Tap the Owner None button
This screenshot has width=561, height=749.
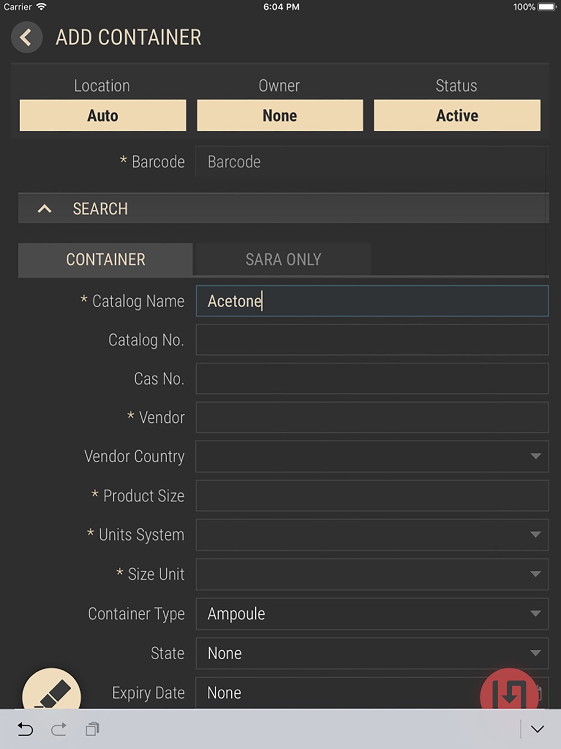280,115
